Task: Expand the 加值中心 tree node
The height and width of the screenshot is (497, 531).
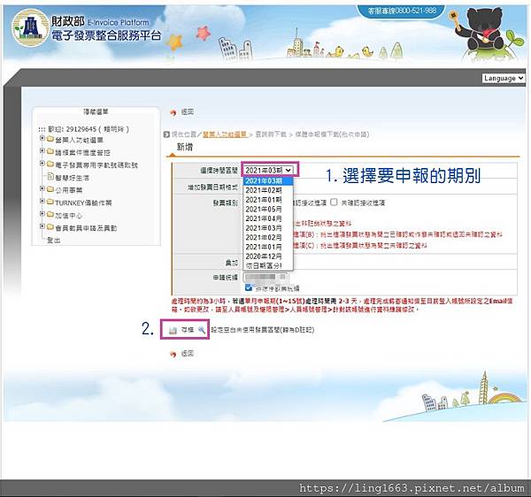Action: (x=42, y=214)
